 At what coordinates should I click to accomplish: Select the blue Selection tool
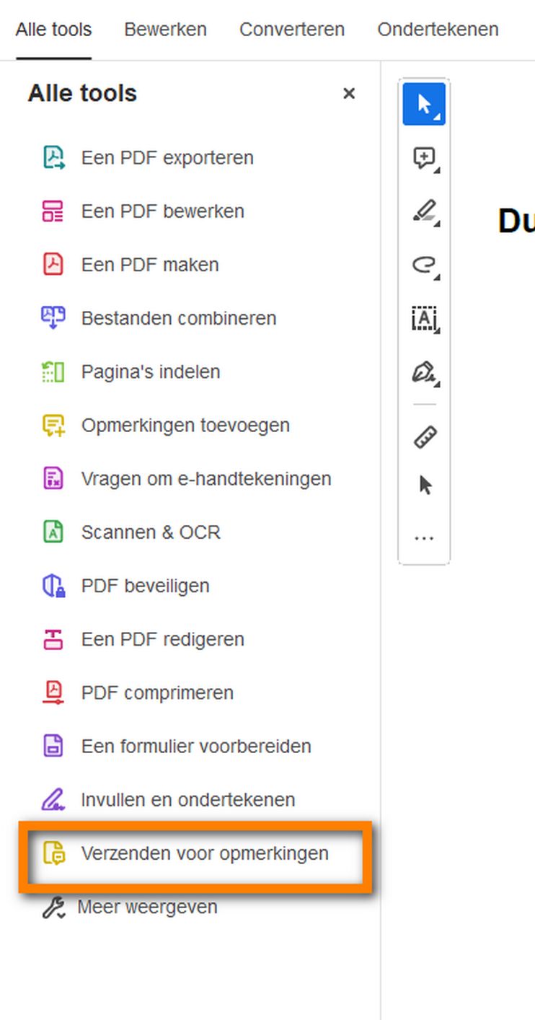(423, 103)
